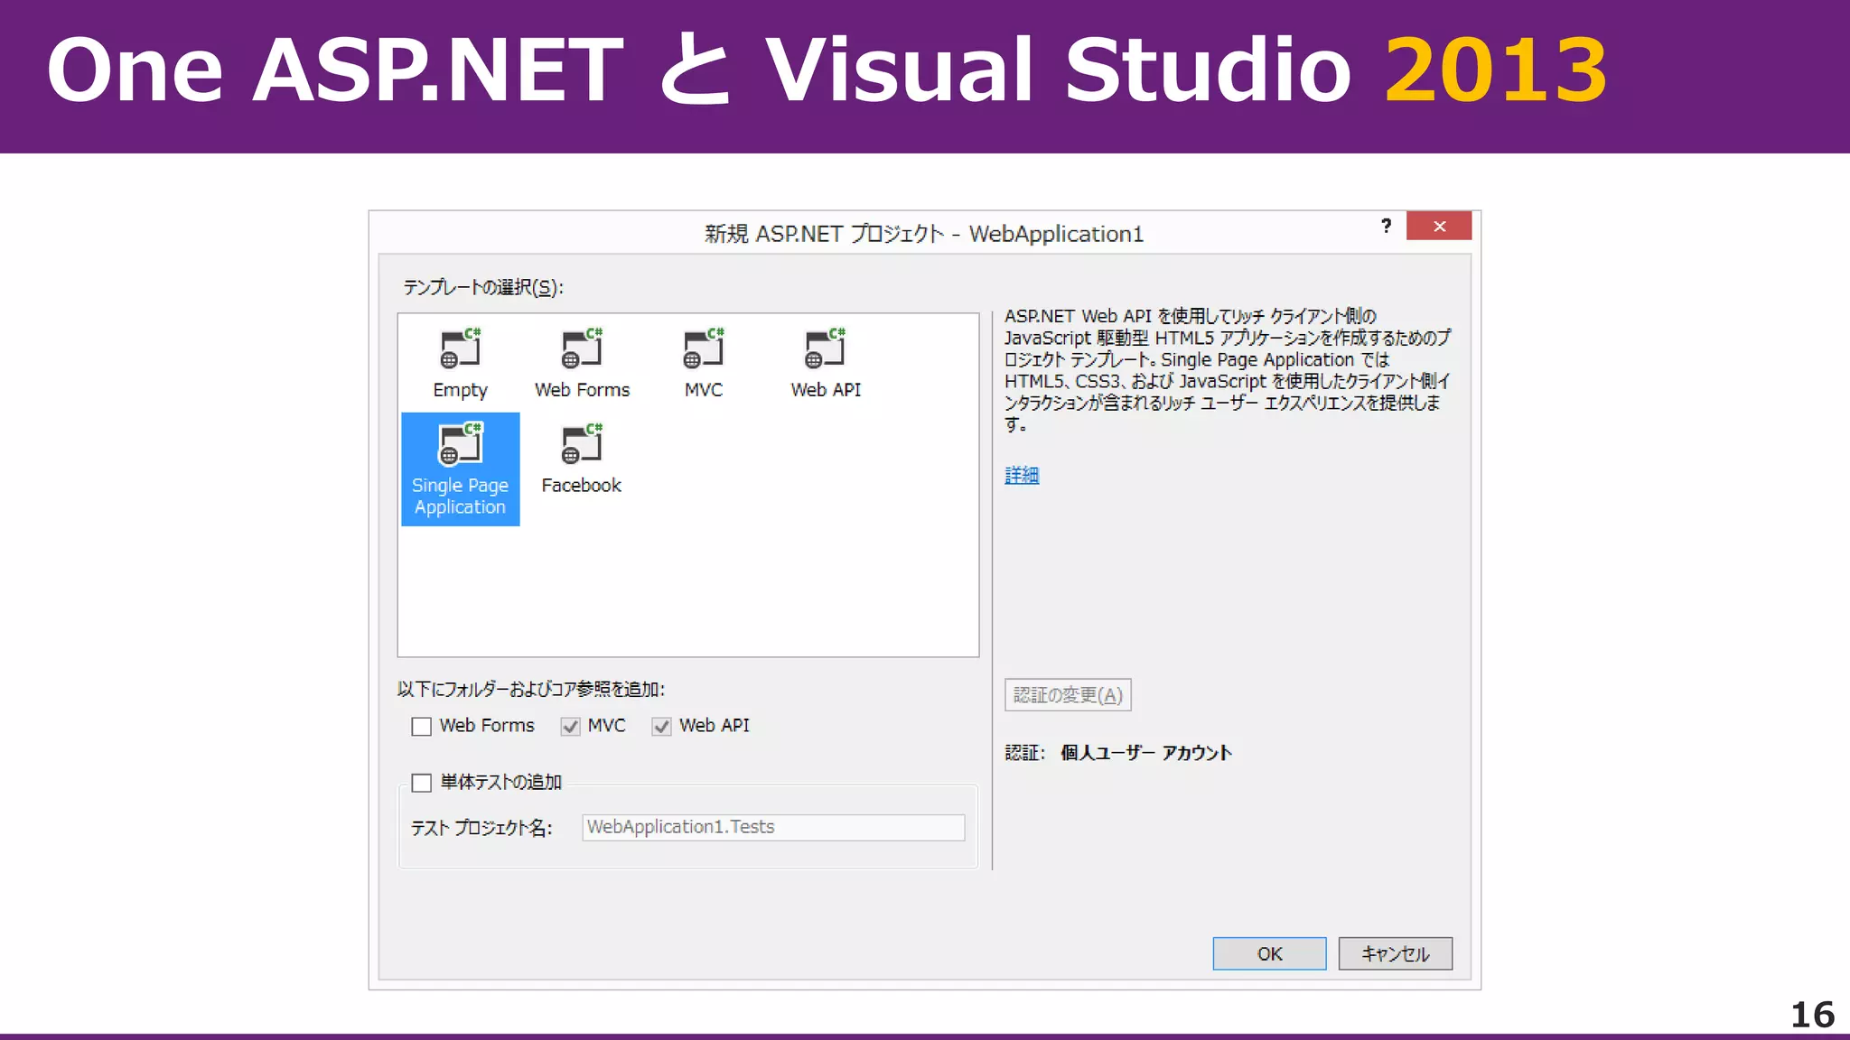1850x1040 pixels.
Task: Pick the MVC template icon
Action: point(704,350)
